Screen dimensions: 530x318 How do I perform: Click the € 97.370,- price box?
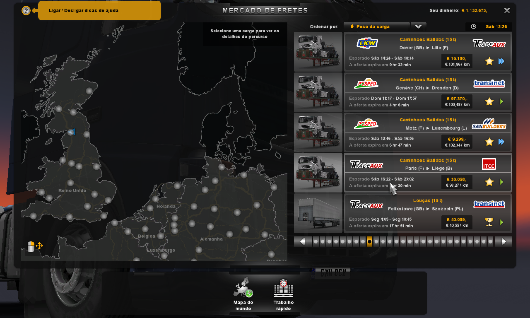pos(457,101)
